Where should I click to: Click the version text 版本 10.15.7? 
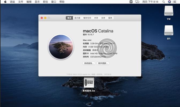tap(88, 35)
